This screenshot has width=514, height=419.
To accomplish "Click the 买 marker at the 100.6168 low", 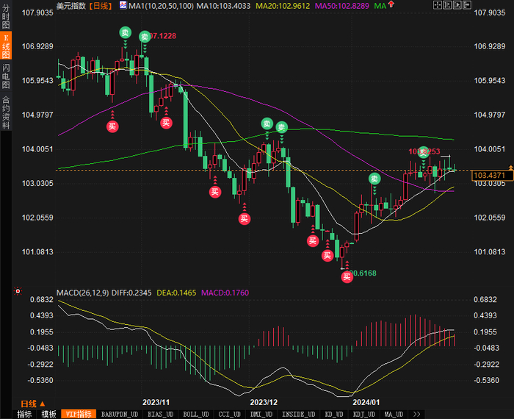I will click(x=347, y=277).
